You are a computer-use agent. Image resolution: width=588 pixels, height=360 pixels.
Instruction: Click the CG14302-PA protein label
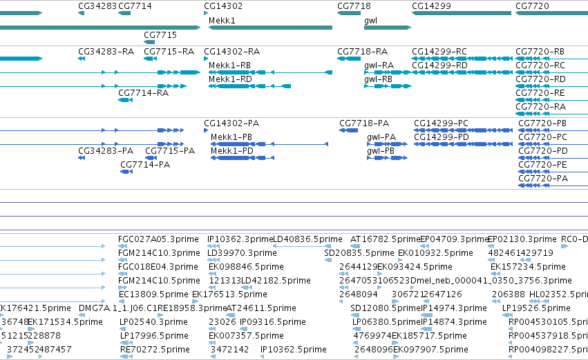tap(231, 123)
